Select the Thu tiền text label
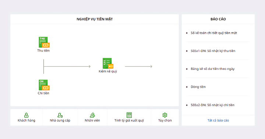 pos(43,50)
